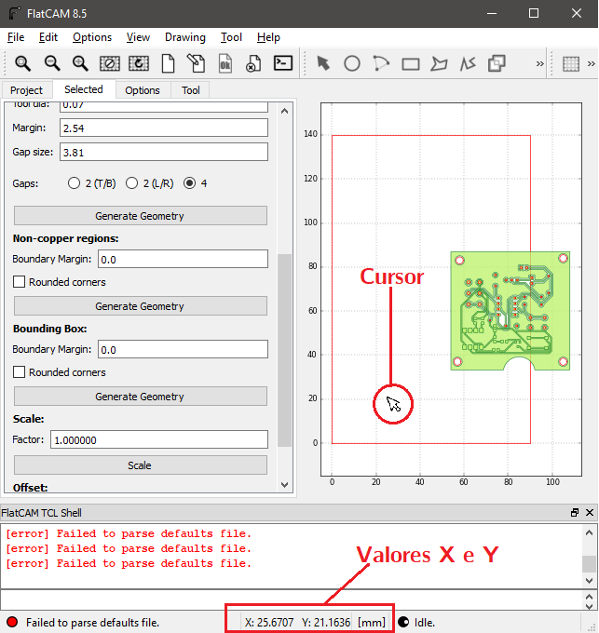
Task: Click the TCL Shell command input field
Action: tap(291, 599)
